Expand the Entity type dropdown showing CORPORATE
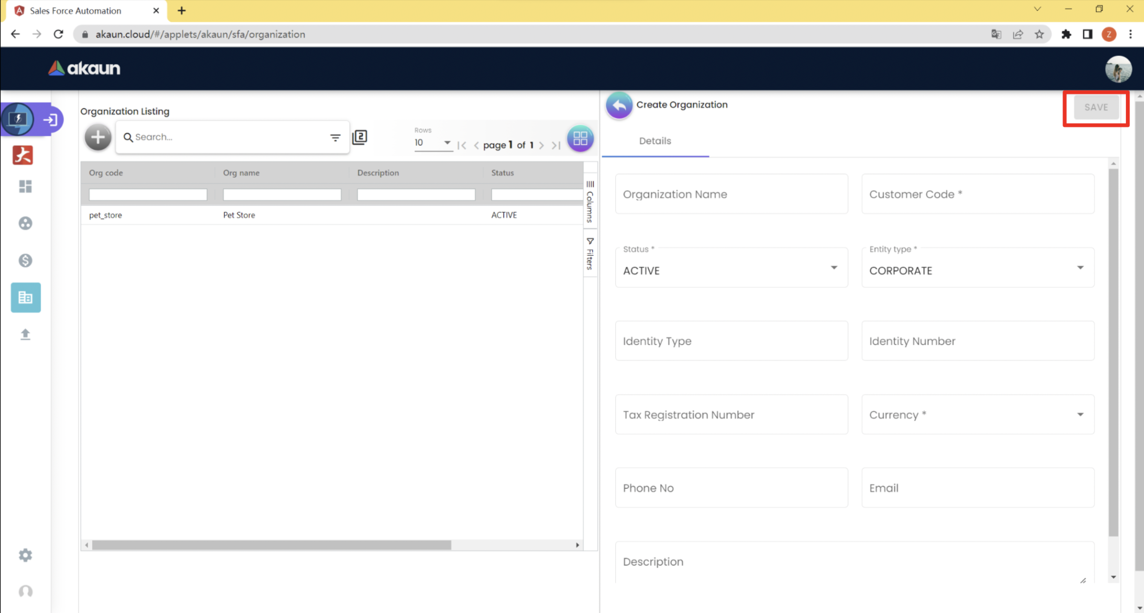 977,270
